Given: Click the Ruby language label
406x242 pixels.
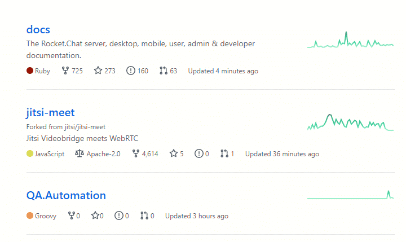Looking at the screenshot, I should tap(42, 71).
